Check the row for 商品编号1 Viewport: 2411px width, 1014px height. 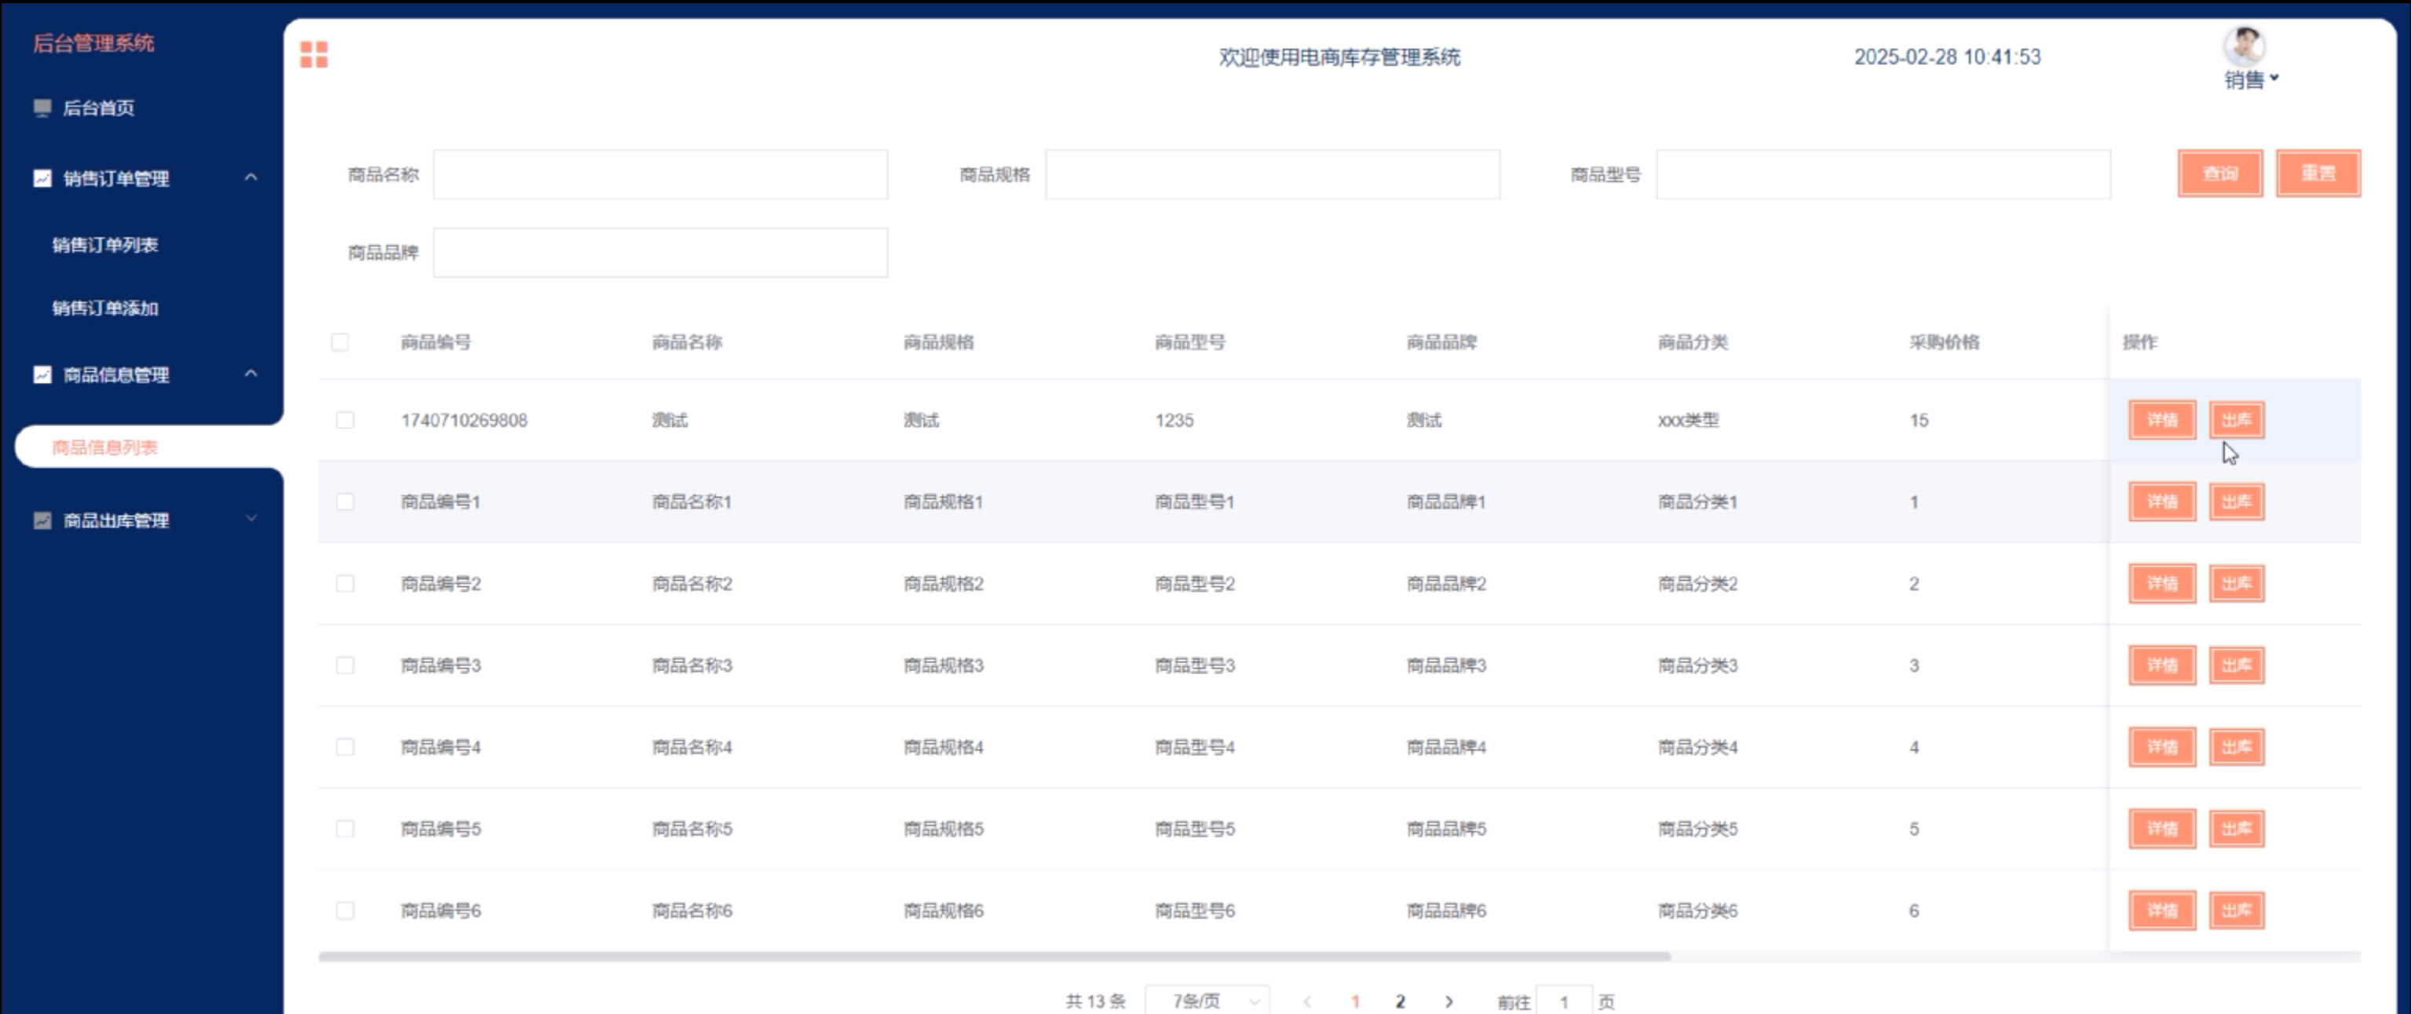click(345, 502)
